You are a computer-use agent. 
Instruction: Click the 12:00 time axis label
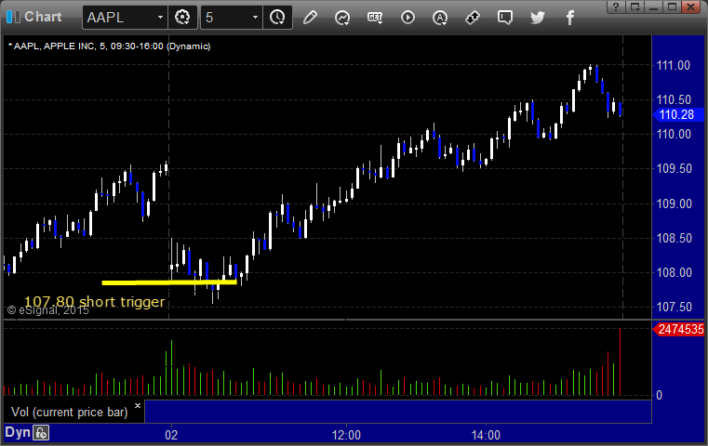(x=346, y=435)
